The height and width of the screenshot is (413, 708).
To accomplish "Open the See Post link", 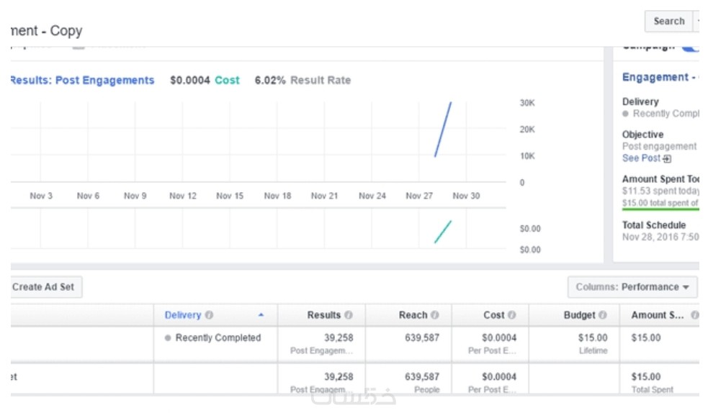I will pyautogui.click(x=641, y=158).
